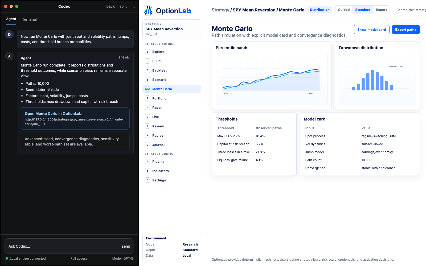This screenshot has height=266, width=426.
Task: Click the back button in Codex header
Action: tap(110, 6)
